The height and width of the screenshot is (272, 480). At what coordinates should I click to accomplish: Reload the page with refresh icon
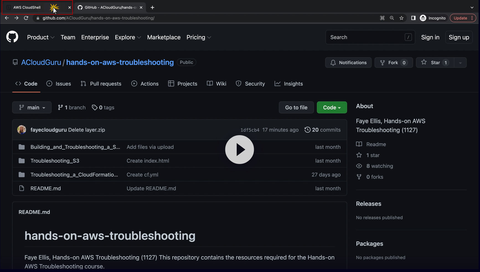click(26, 18)
